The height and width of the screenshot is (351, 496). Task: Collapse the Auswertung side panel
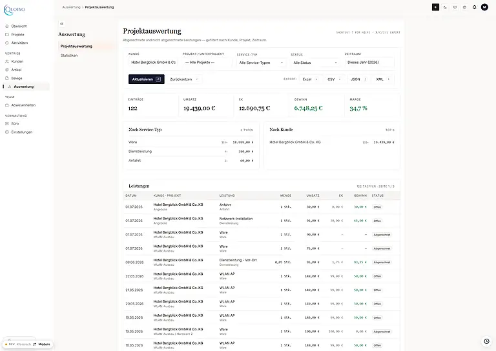point(62,24)
